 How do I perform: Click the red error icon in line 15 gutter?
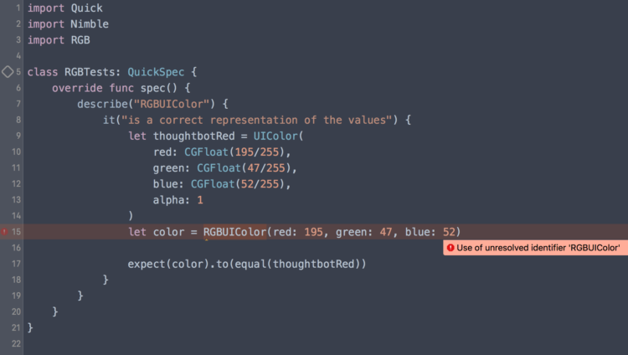click(4, 232)
